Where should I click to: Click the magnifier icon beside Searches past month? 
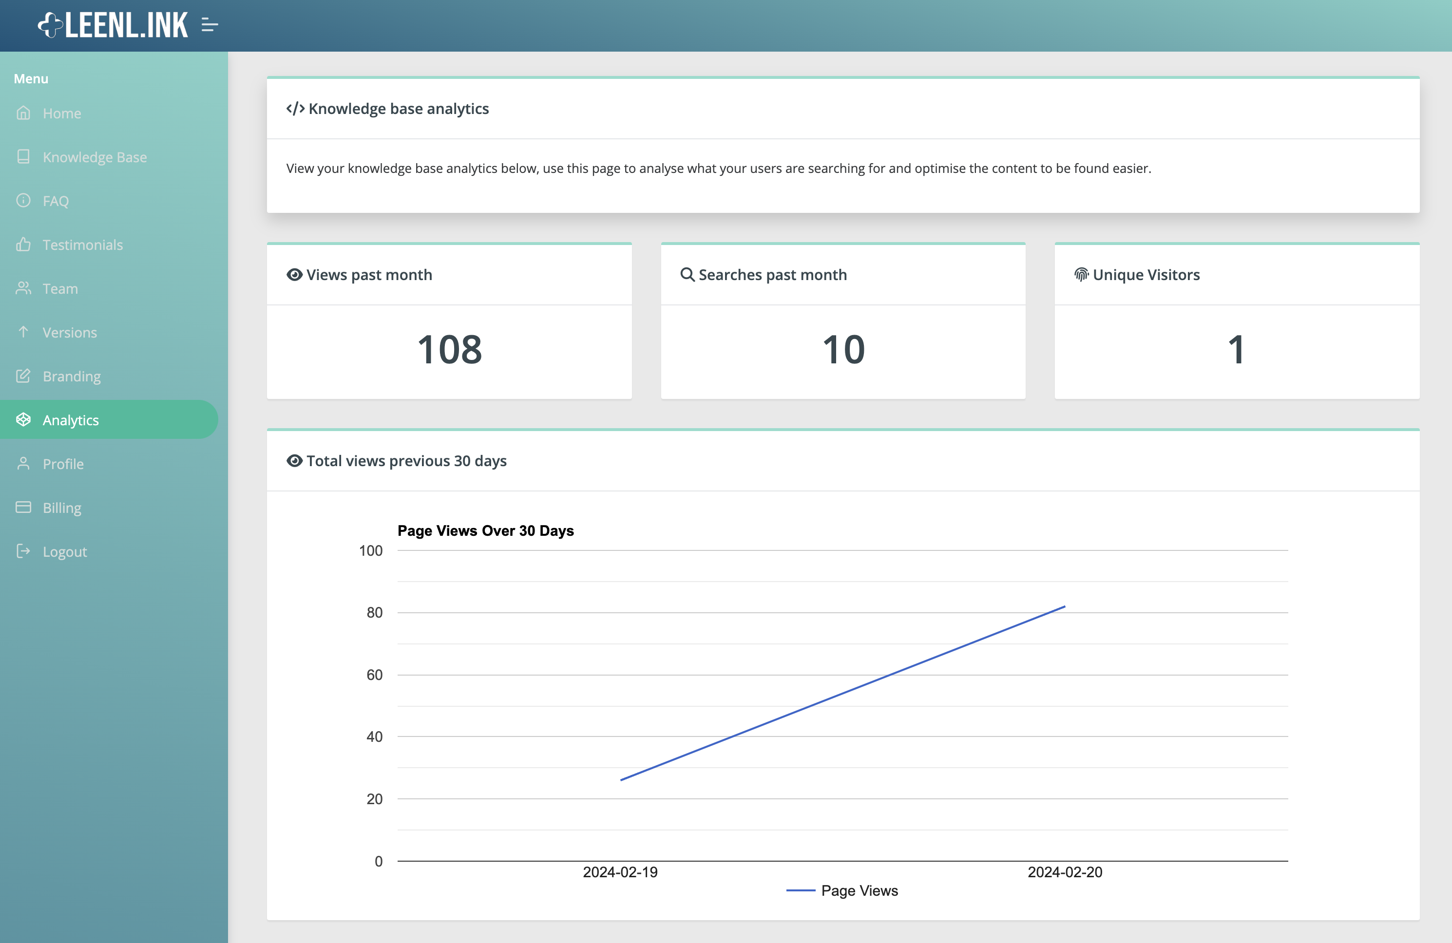(x=688, y=275)
